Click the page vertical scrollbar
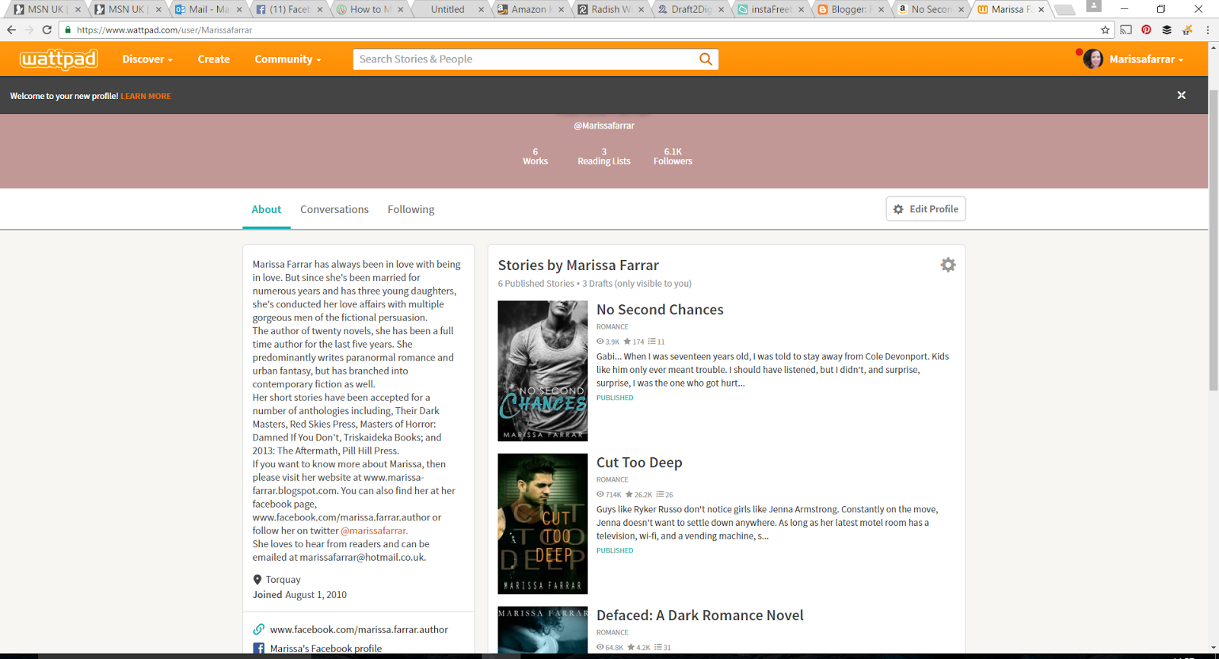1219x659 pixels. (x=1214, y=240)
